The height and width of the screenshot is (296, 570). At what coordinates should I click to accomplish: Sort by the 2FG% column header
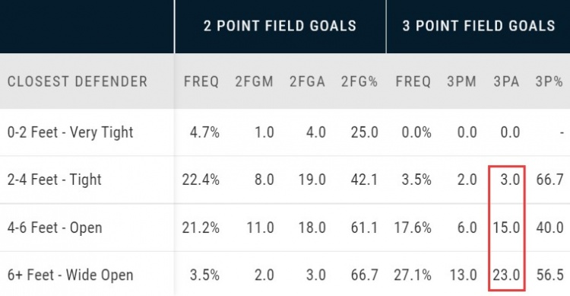359,81
